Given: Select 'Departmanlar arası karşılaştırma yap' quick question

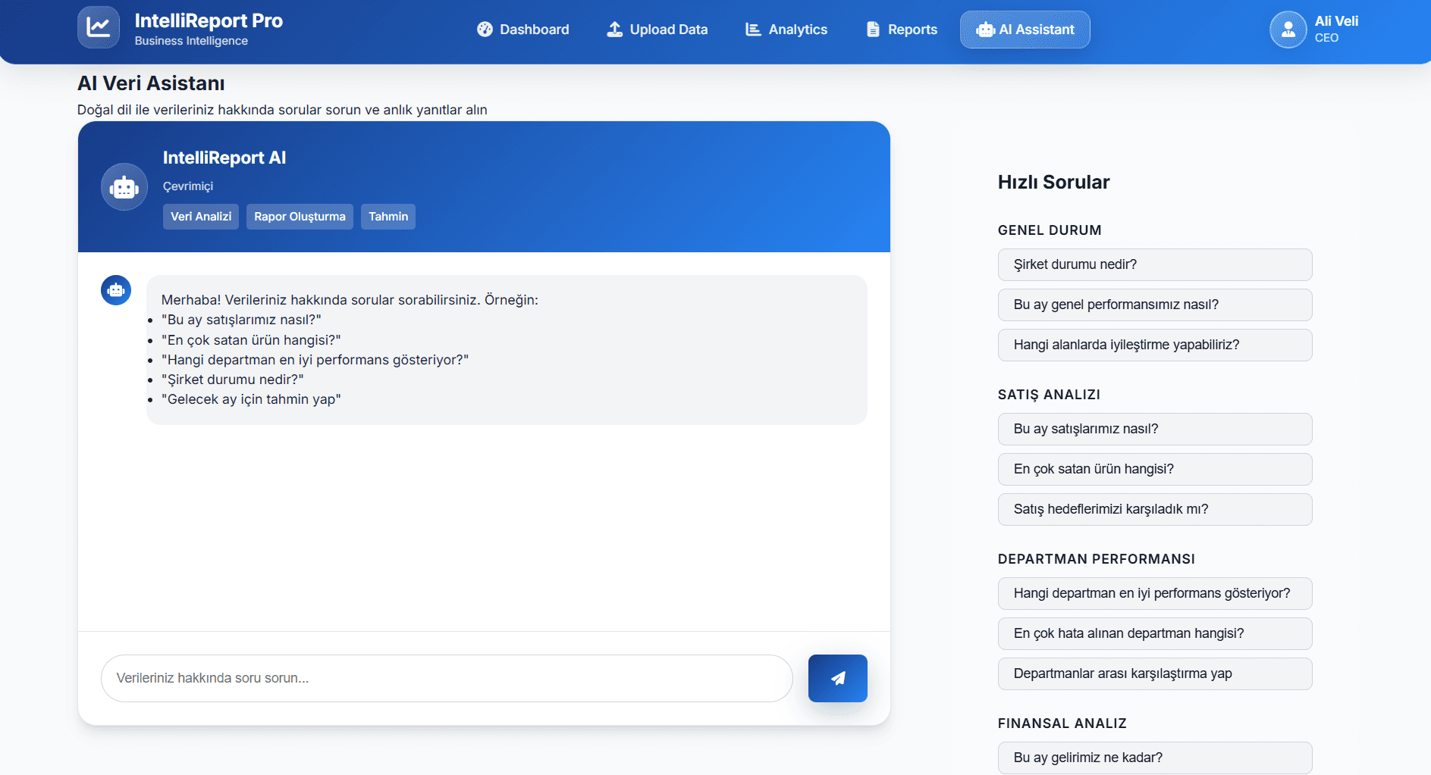Looking at the screenshot, I should pos(1154,673).
